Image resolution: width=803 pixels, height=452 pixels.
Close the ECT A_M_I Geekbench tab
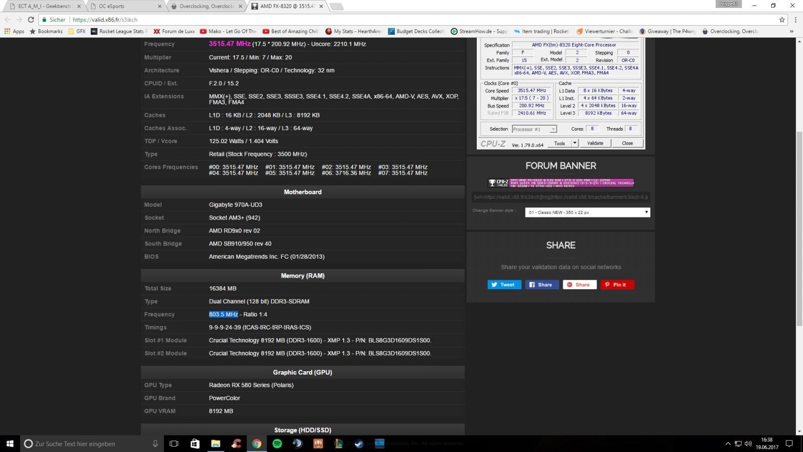[x=79, y=7]
